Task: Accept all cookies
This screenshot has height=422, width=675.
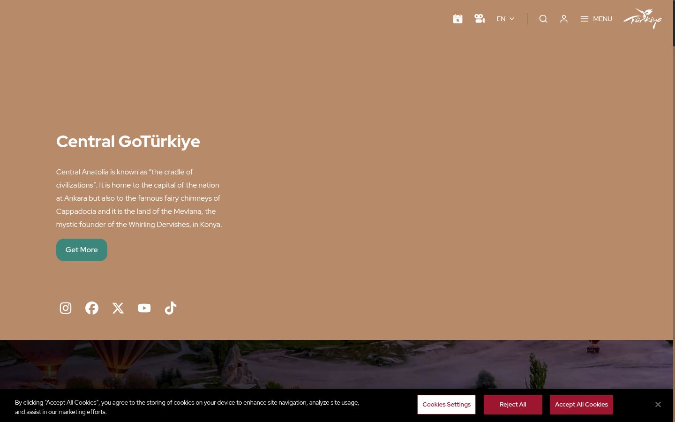Action: pos(581,405)
